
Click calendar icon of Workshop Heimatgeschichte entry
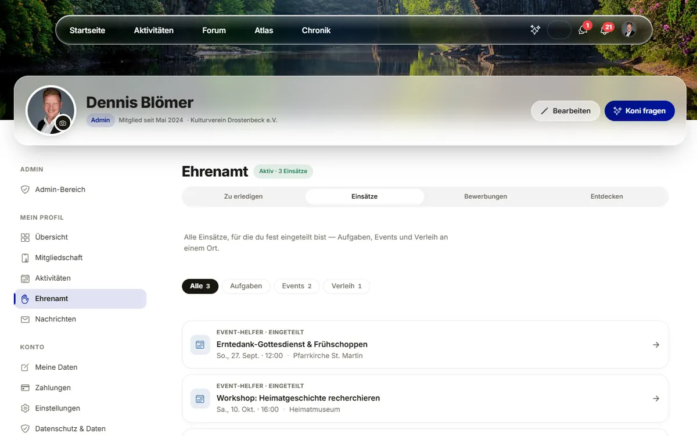[x=200, y=398]
